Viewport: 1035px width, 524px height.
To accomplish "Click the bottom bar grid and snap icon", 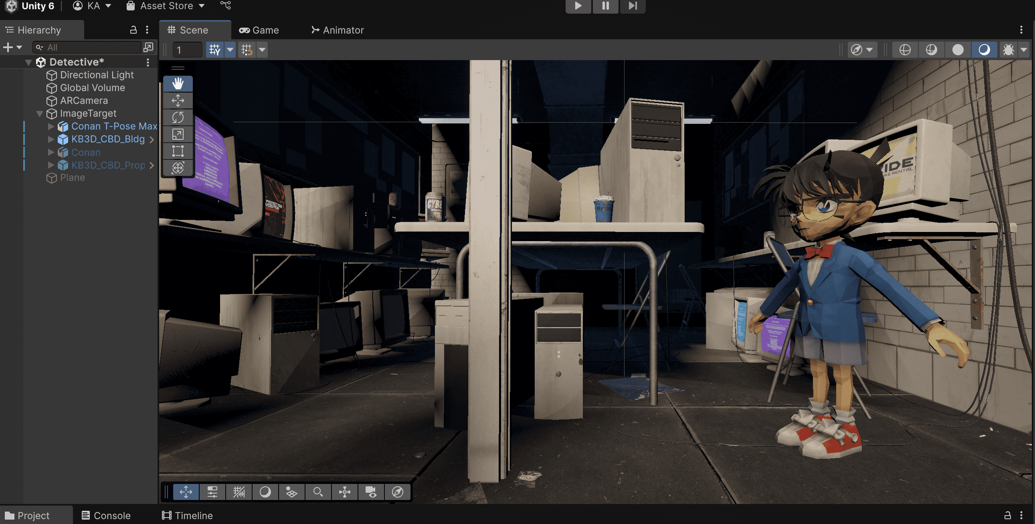I will [239, 492].
